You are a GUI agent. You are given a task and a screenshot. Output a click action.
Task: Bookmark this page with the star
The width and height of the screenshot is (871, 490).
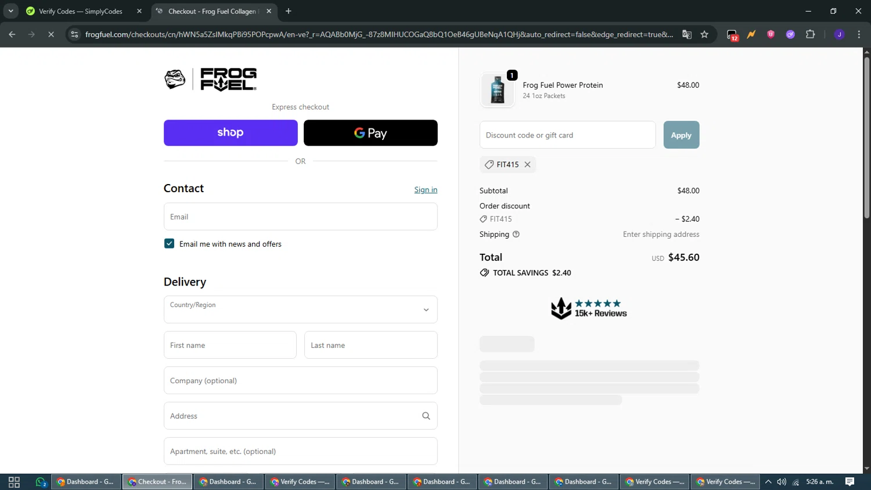pos(704,34)
